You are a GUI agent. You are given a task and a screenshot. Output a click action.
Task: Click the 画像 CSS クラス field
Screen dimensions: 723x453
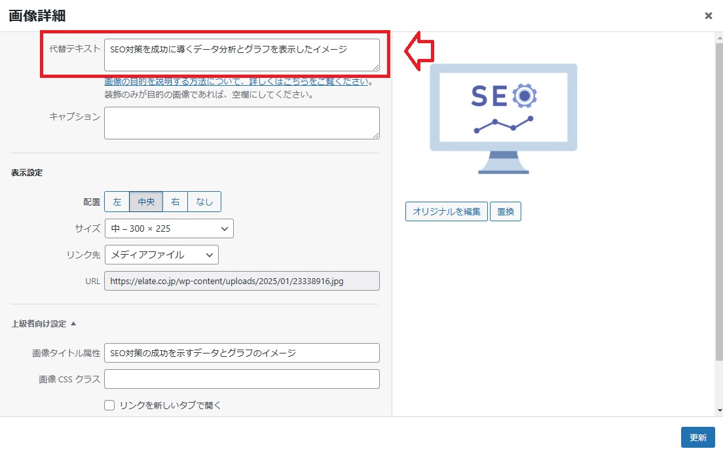[x=242, y=379]
